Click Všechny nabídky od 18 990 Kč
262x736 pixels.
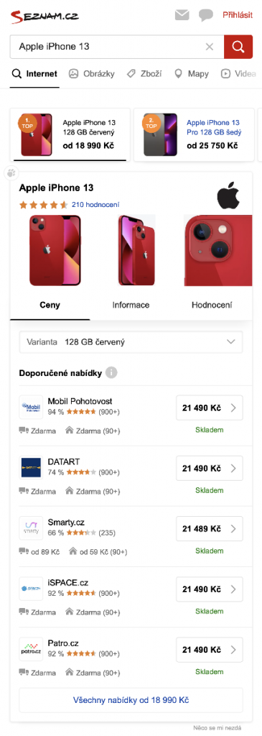coord(131,700)
